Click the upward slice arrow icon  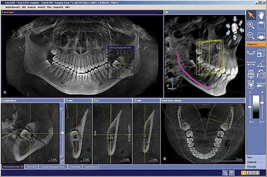(261, 26)
